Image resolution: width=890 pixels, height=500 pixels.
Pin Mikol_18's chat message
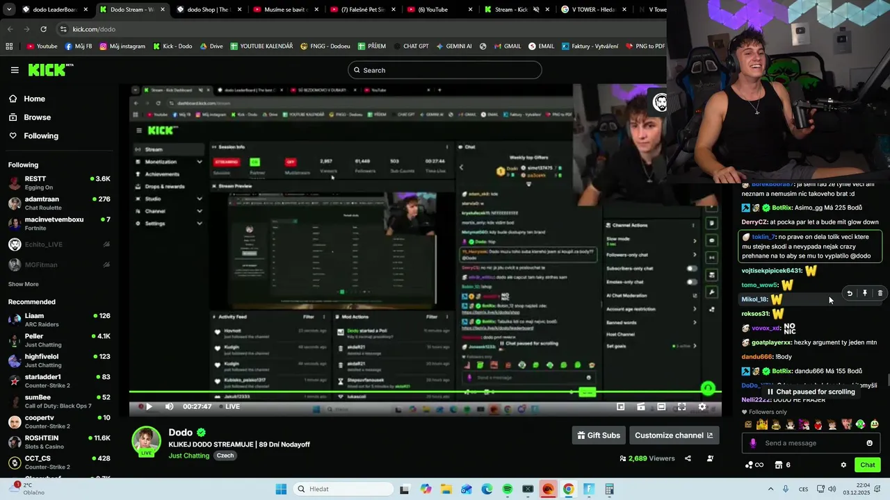(865, 293)
